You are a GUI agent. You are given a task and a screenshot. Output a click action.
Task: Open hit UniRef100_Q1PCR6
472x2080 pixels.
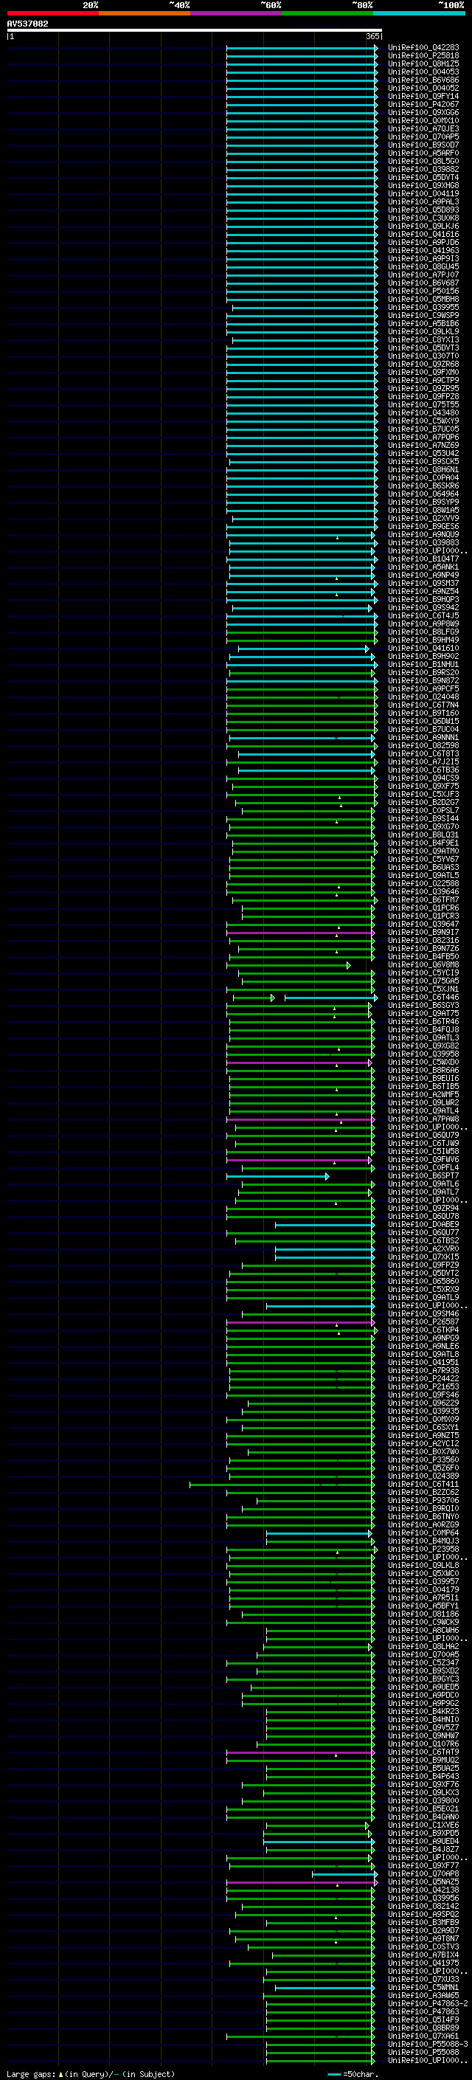[423, 908]
